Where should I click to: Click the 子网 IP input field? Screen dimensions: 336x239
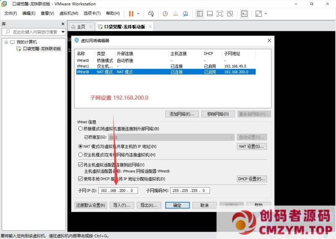click(118, 191)
